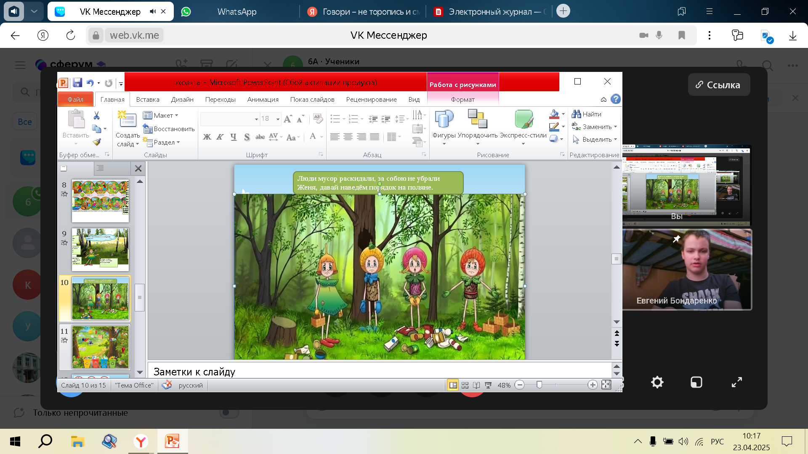This screenshot has width=808, height=454.
Task: Center text in paragraph group
Action: (x=348, y=137)
